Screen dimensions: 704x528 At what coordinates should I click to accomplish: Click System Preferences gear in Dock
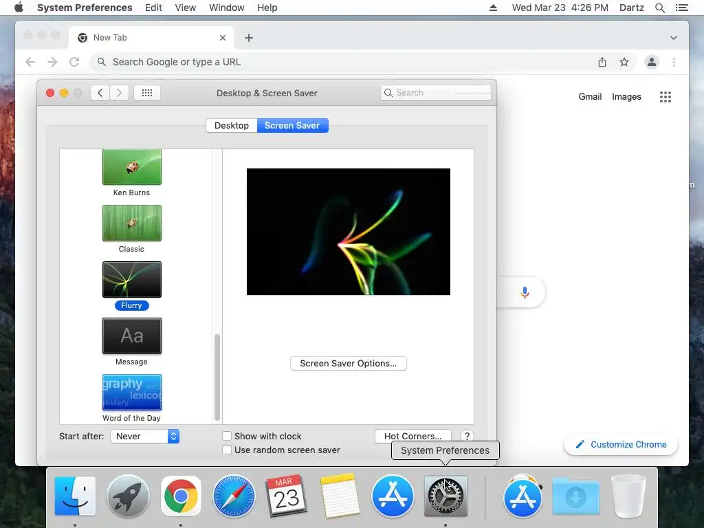[445, 496]
